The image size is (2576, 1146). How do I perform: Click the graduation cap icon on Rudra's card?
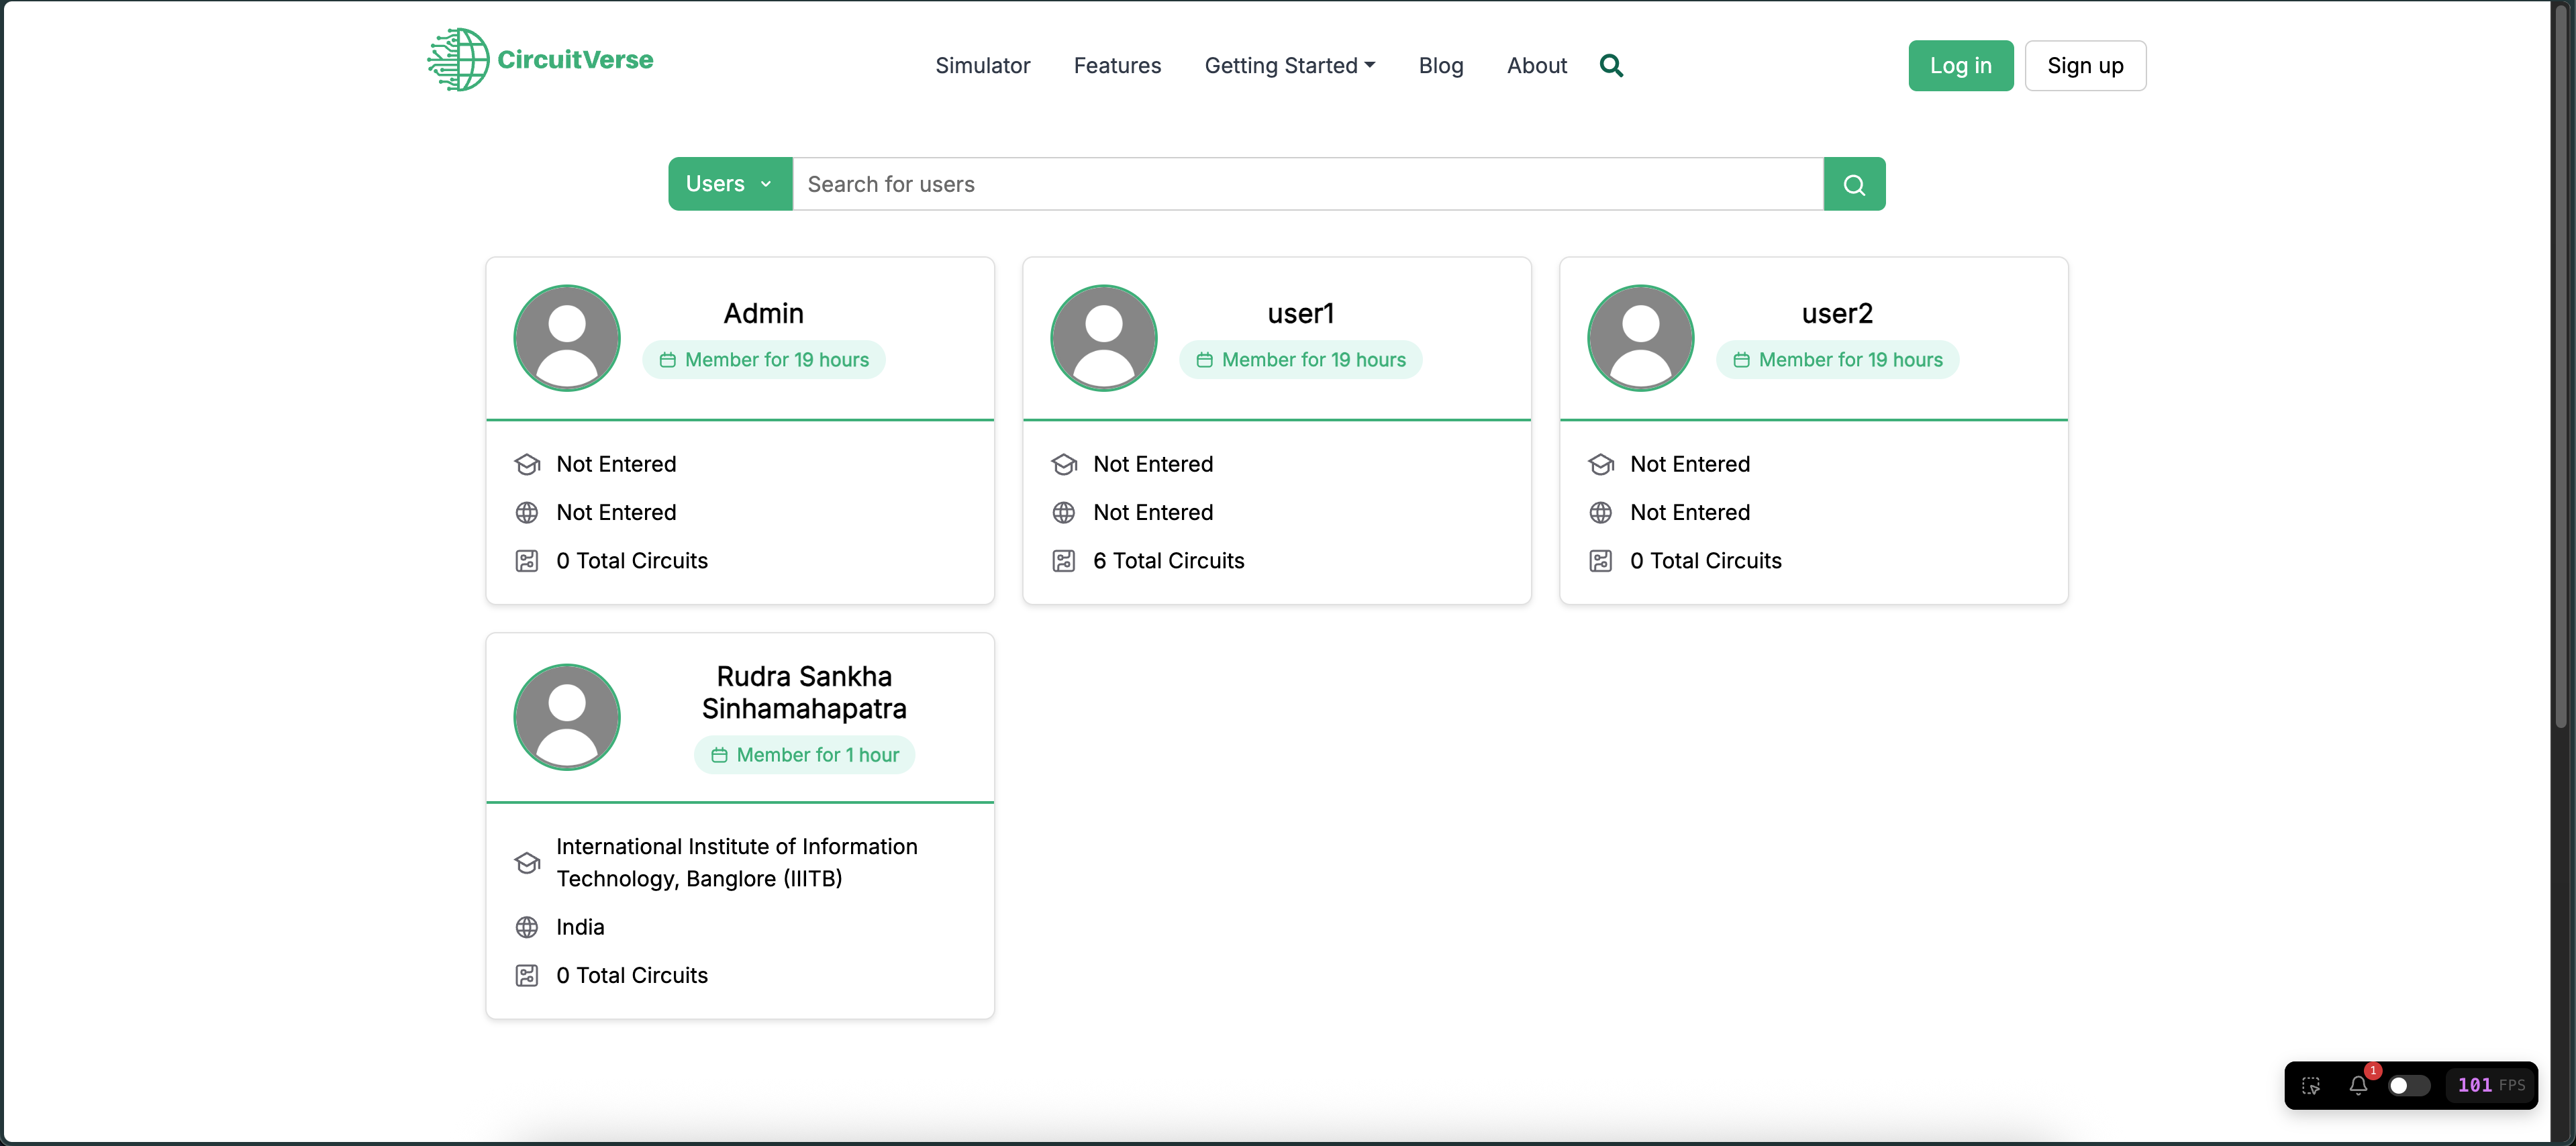[x=527, y=862]
